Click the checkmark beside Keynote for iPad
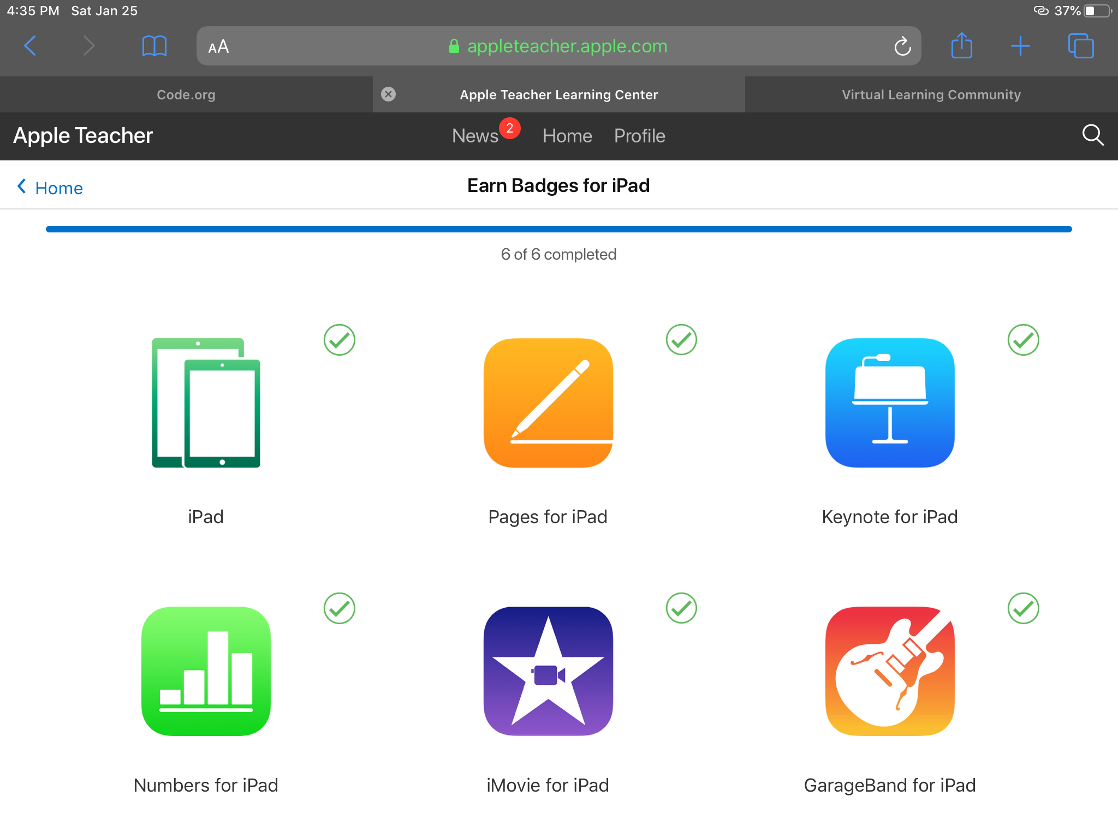 [1023, 340]
